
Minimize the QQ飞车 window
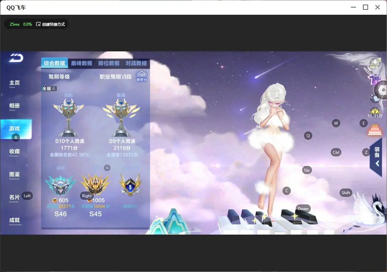coord(353,7)
